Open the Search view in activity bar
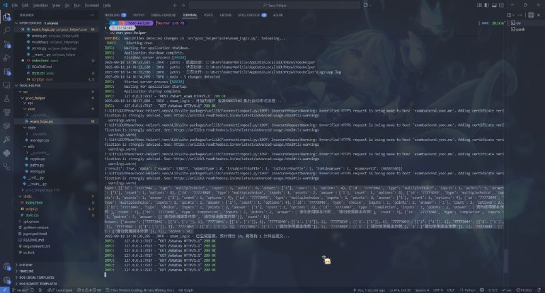 (x=6, y=29)
